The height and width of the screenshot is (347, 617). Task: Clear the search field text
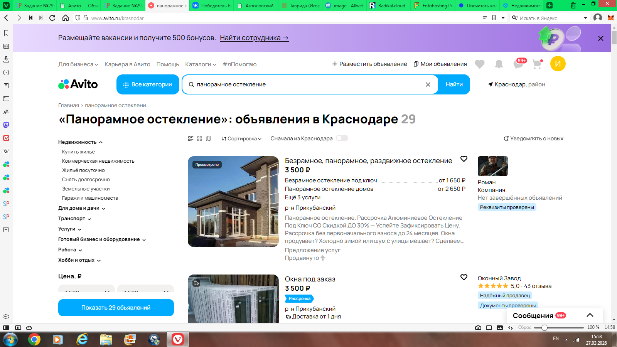[x=428, y=85]
